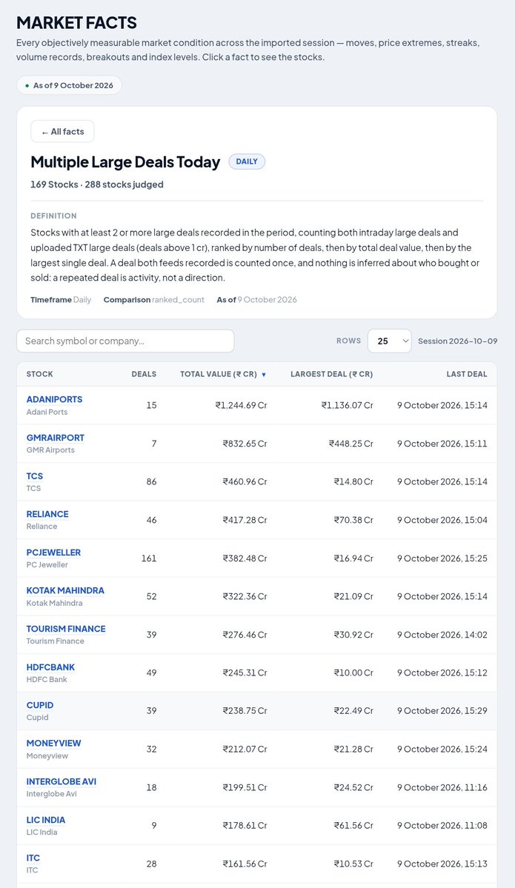Screen dimensions: 515x888
Task: Click Session 2026-10-09 label
Action: point(458,341)
